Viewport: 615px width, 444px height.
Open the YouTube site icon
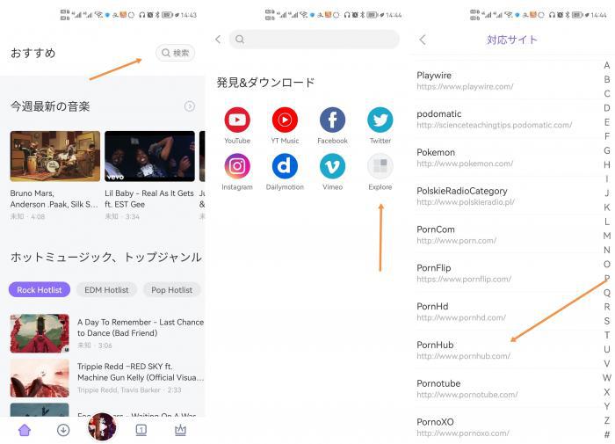(237, 120)
